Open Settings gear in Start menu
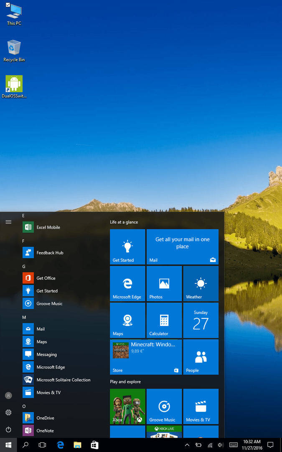282x452 pixels. (x=8, y=413)
